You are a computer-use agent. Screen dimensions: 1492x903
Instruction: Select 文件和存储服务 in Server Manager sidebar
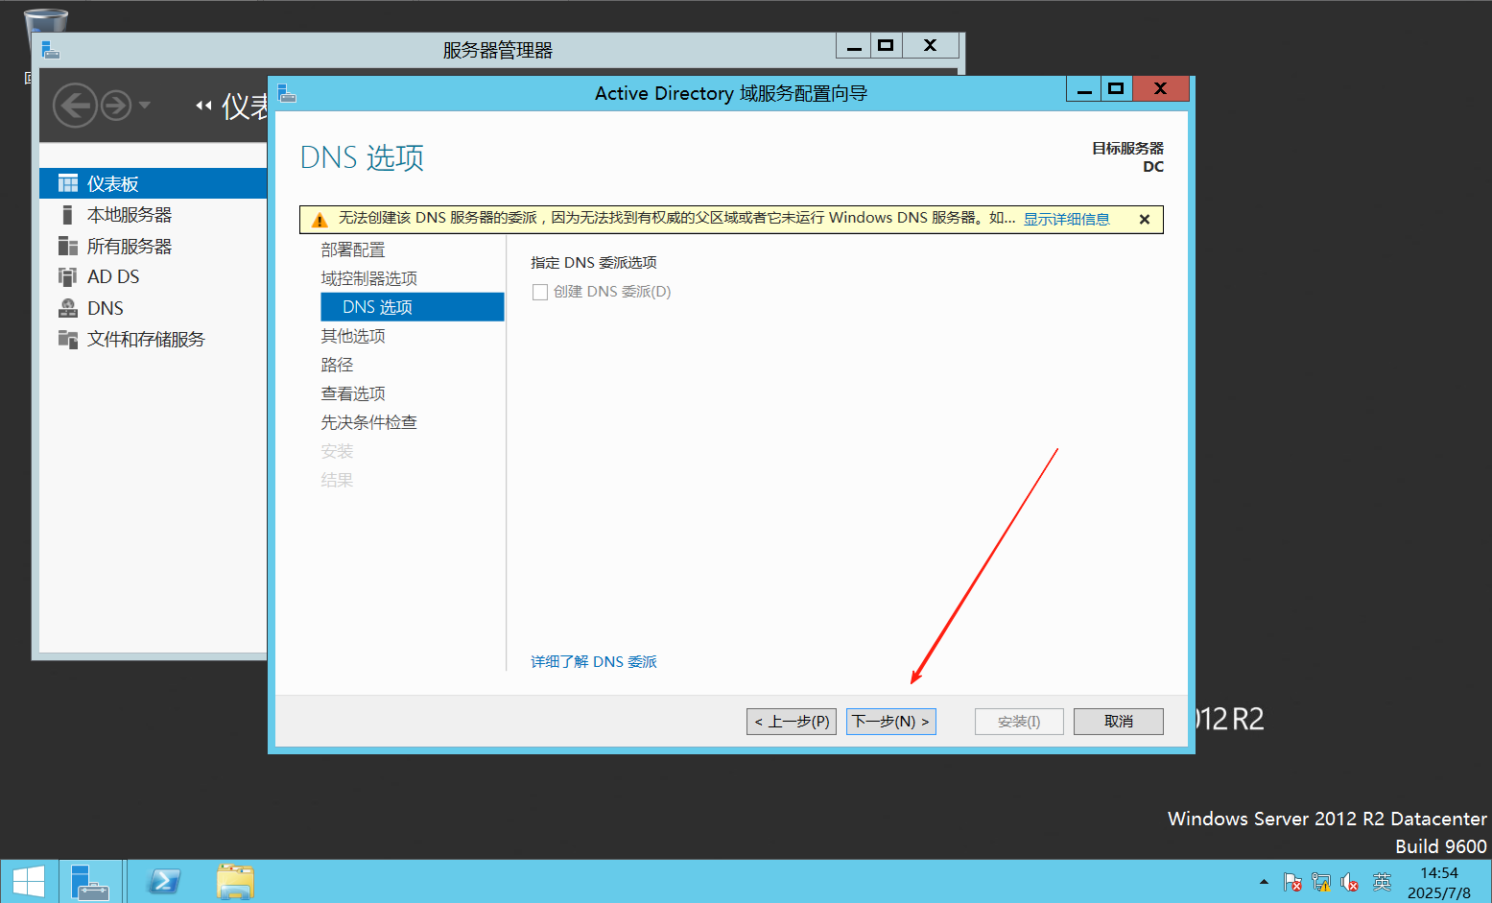pyautogui.click(x=146, y=339)
